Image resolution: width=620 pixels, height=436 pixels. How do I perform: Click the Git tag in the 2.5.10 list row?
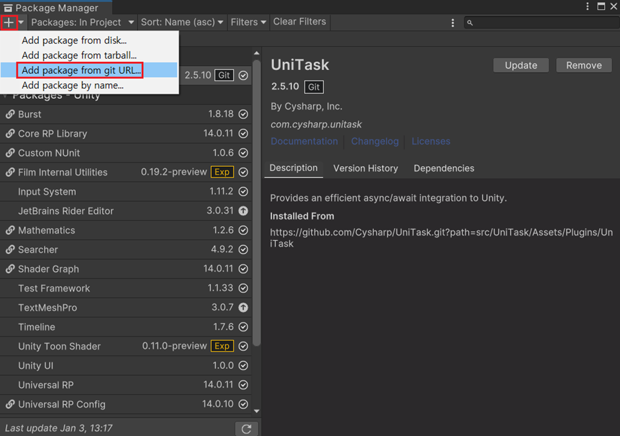(224, 75)
